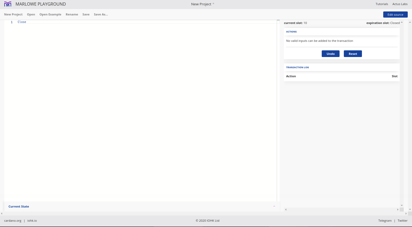Viewport: 412px width, 227px height.
Task: Go to Actus Labs
Action: pos(400,4)
